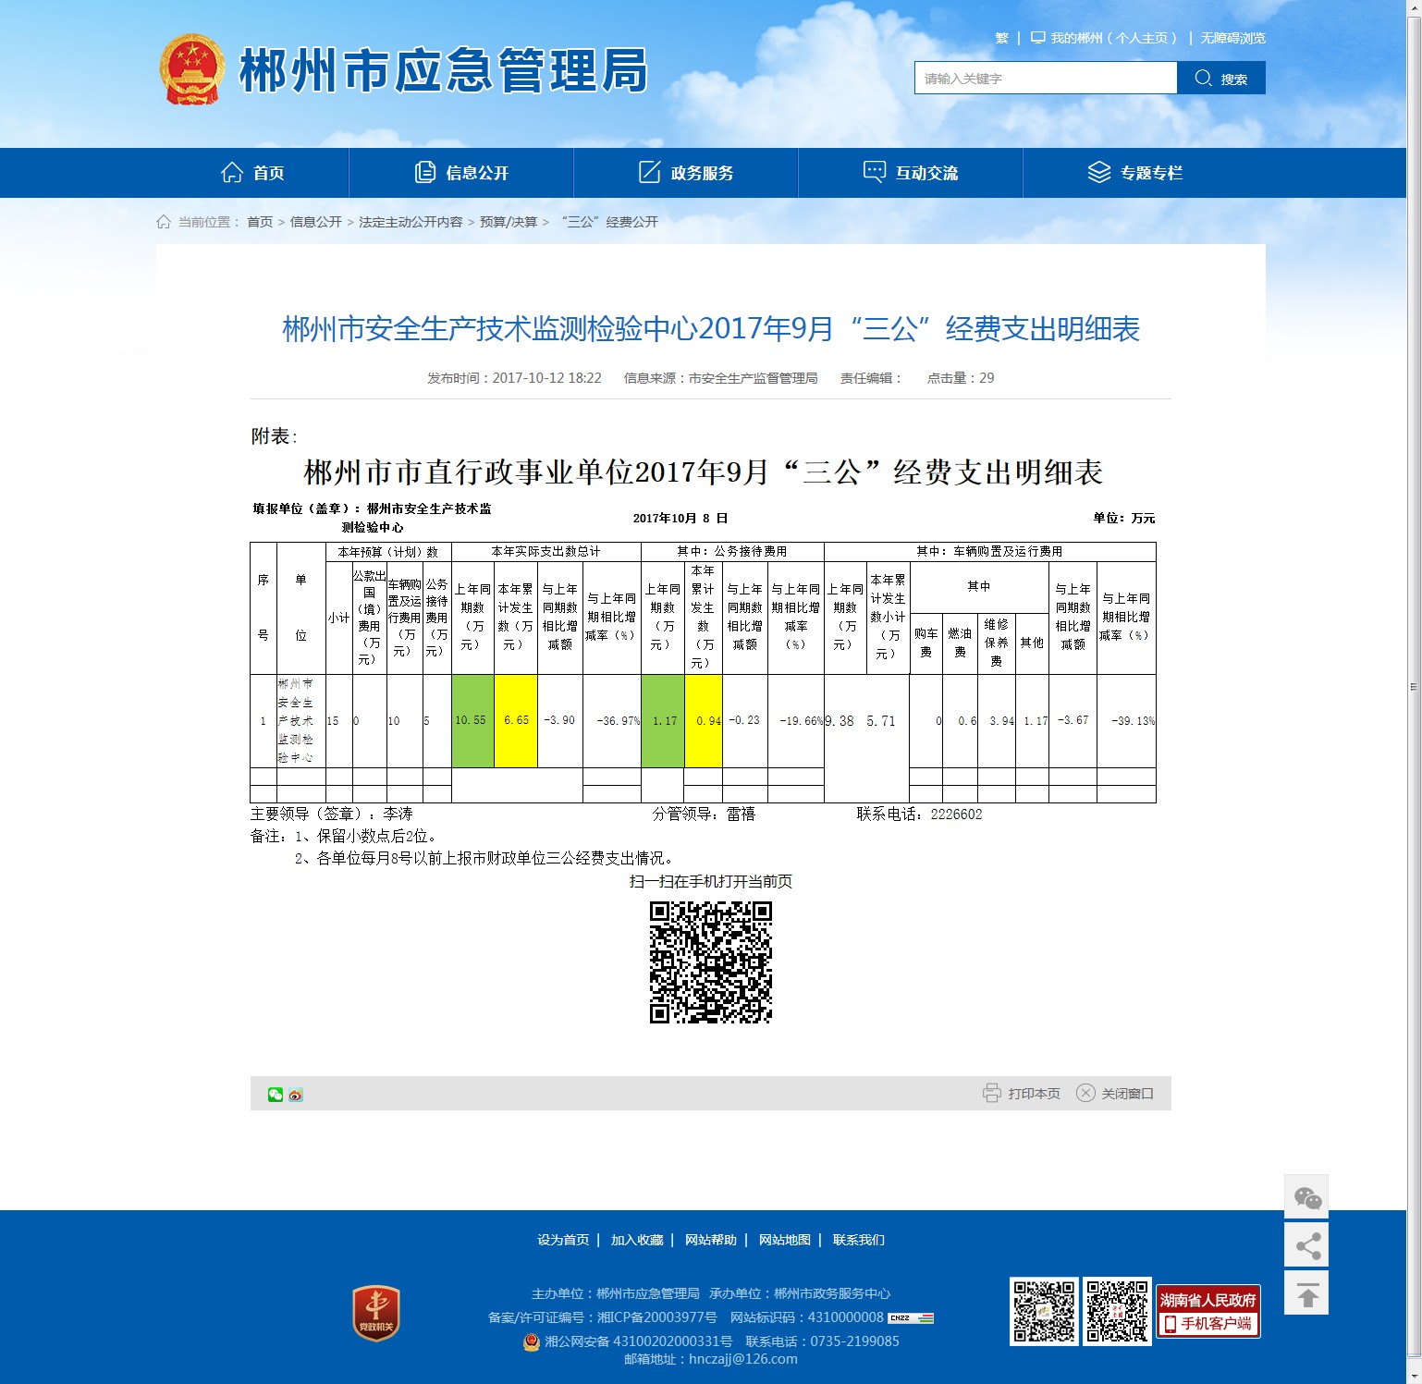Click the home icon in navigation bar

pos(232,172)
